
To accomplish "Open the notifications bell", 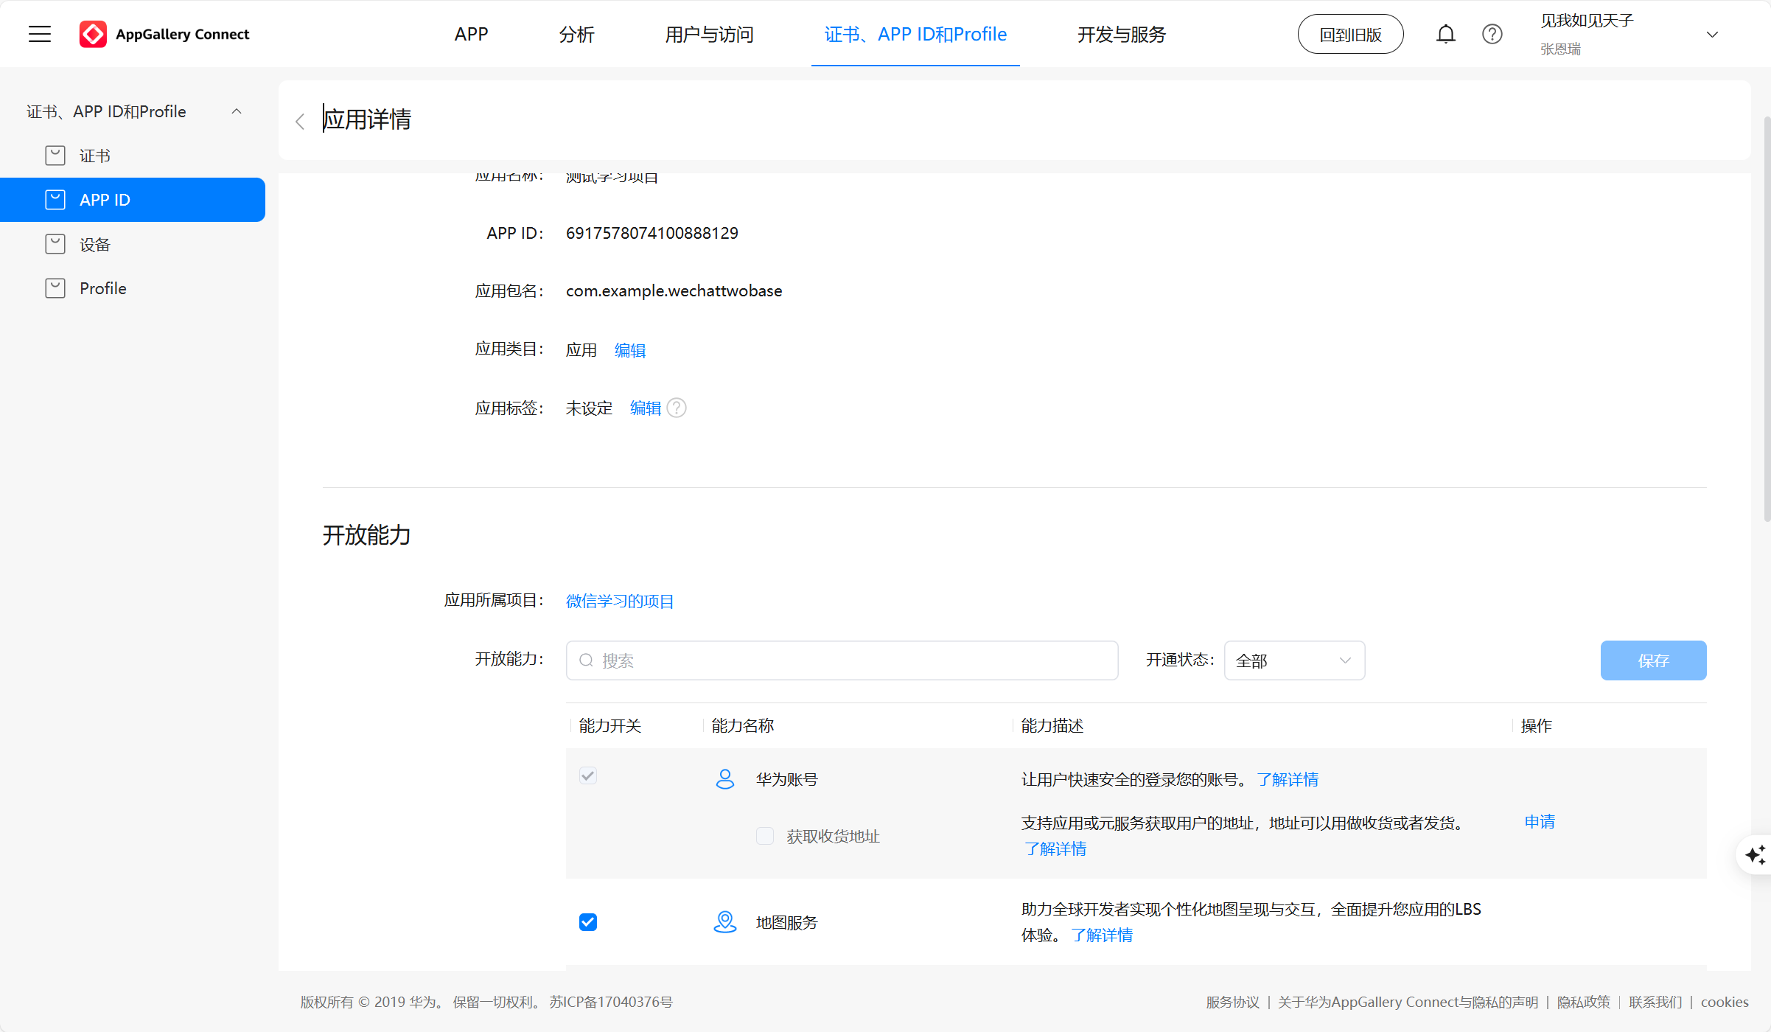I will pos(1445,34).
